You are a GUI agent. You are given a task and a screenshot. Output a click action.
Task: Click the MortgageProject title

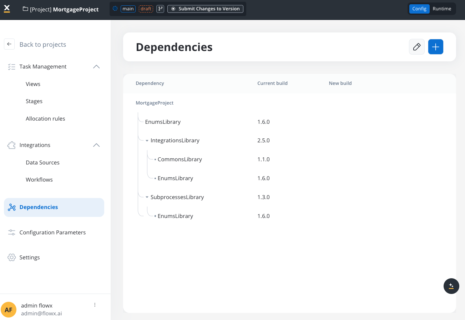click(x=76, y=9)
